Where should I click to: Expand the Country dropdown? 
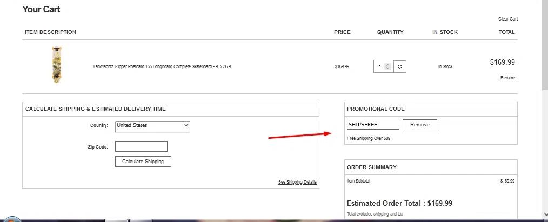(152, 126)
